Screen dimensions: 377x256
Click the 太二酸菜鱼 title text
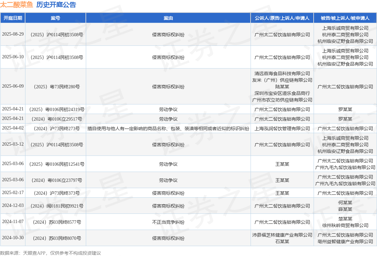(17, 5)
